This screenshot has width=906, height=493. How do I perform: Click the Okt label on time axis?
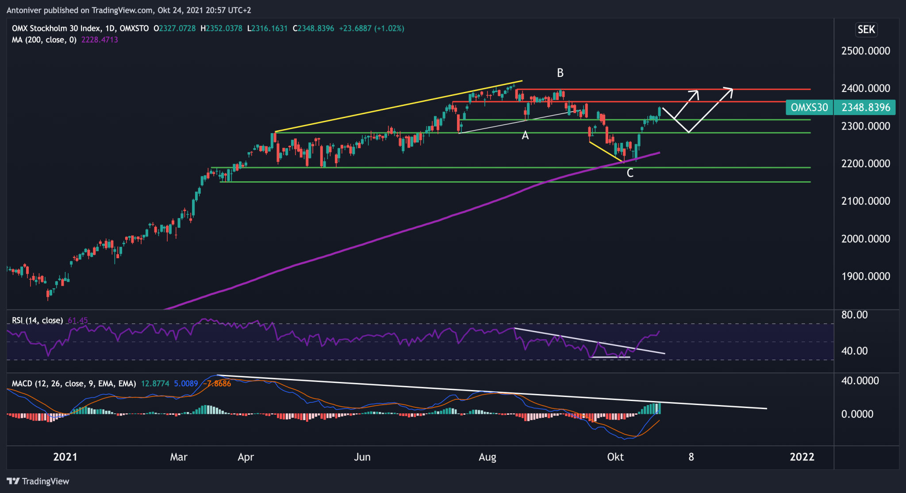615,457
